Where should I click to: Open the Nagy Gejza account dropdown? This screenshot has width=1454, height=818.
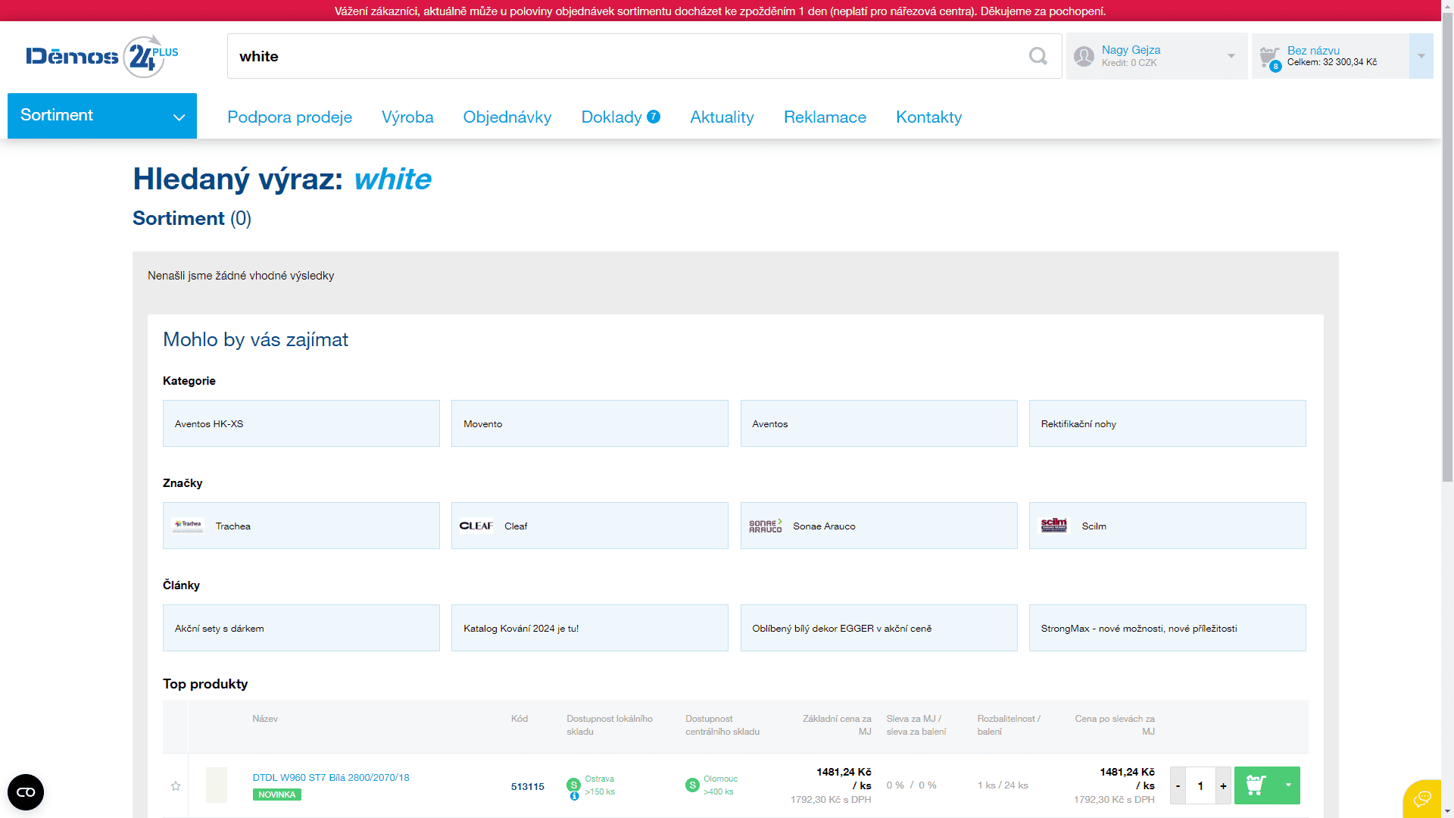point(1231,56)
